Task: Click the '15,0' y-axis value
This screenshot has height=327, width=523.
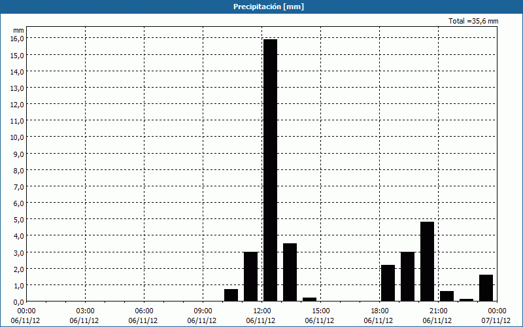Action: pos(17,55)
